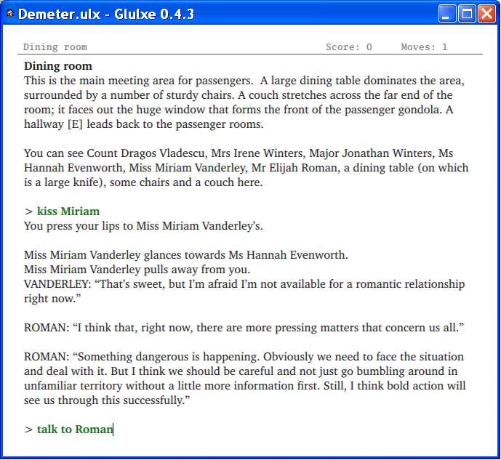Click the text 'is a large knife)'
Image resolution: width=501 pixels, height=460 pixels.
click(x=65, y=182)
